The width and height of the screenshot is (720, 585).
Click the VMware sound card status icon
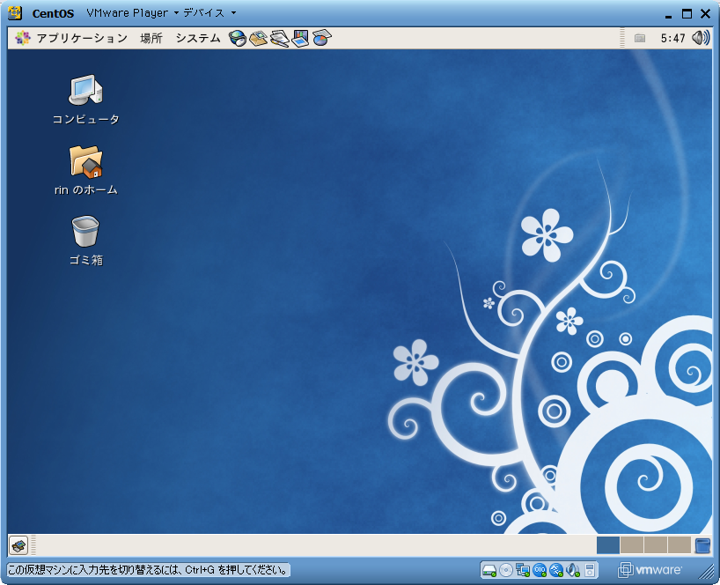(x=573, y=570)
